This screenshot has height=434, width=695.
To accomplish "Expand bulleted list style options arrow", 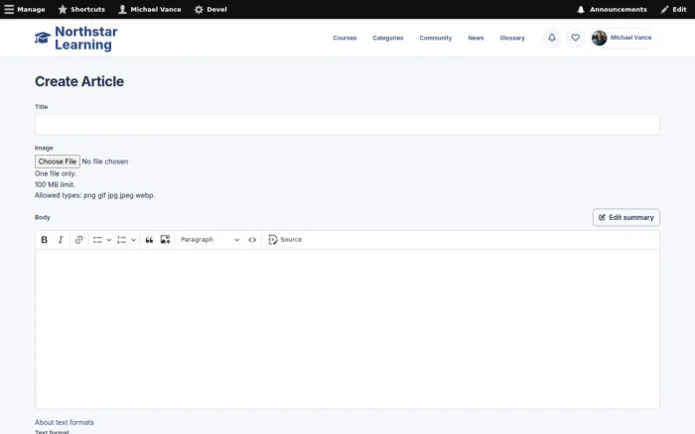I will click(x=109, y=240).
